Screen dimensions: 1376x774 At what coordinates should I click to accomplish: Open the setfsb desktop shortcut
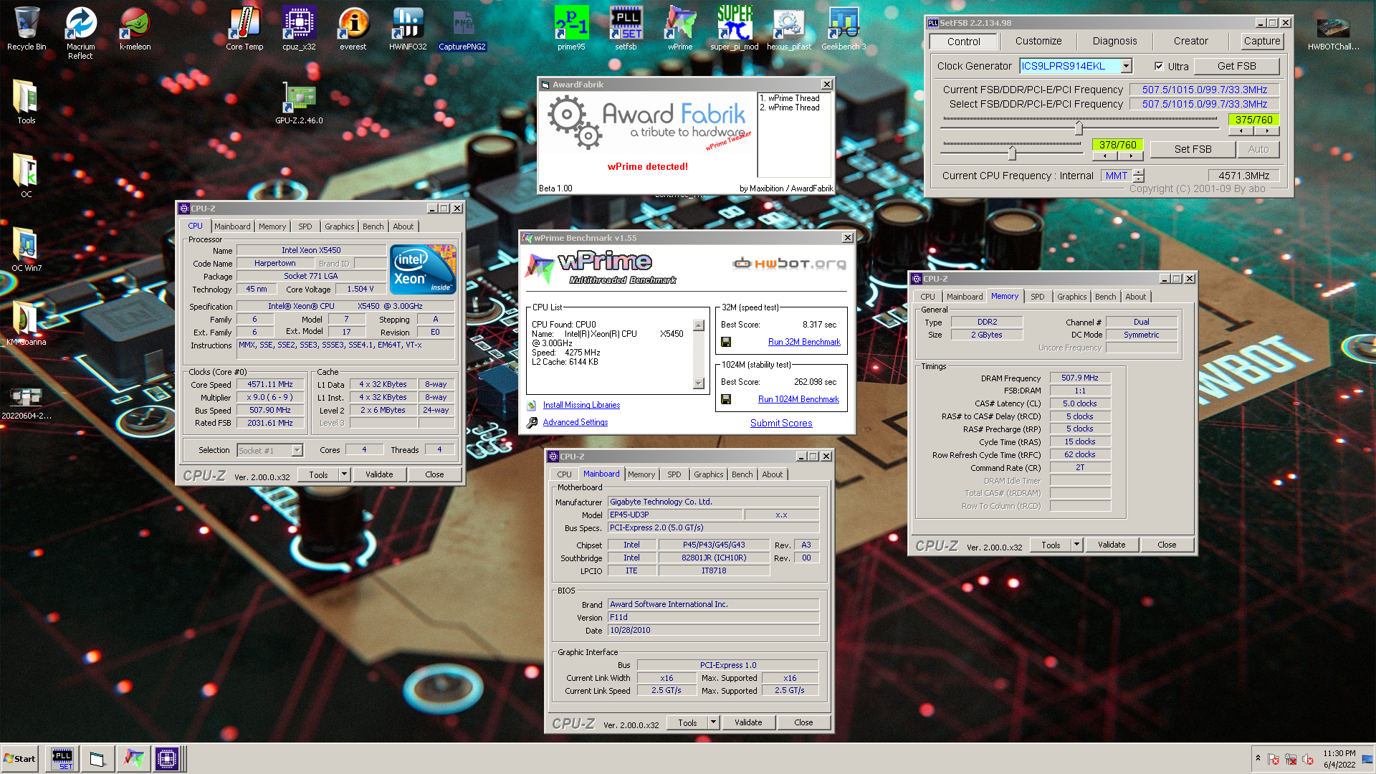click(x=626, y=29)
